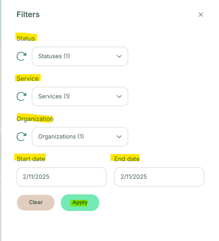This screenshot has width=219, height=241.
Task: Click the Filters heading
Action: pos(28,14)
